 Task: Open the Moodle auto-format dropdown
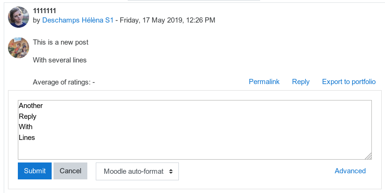137,171
